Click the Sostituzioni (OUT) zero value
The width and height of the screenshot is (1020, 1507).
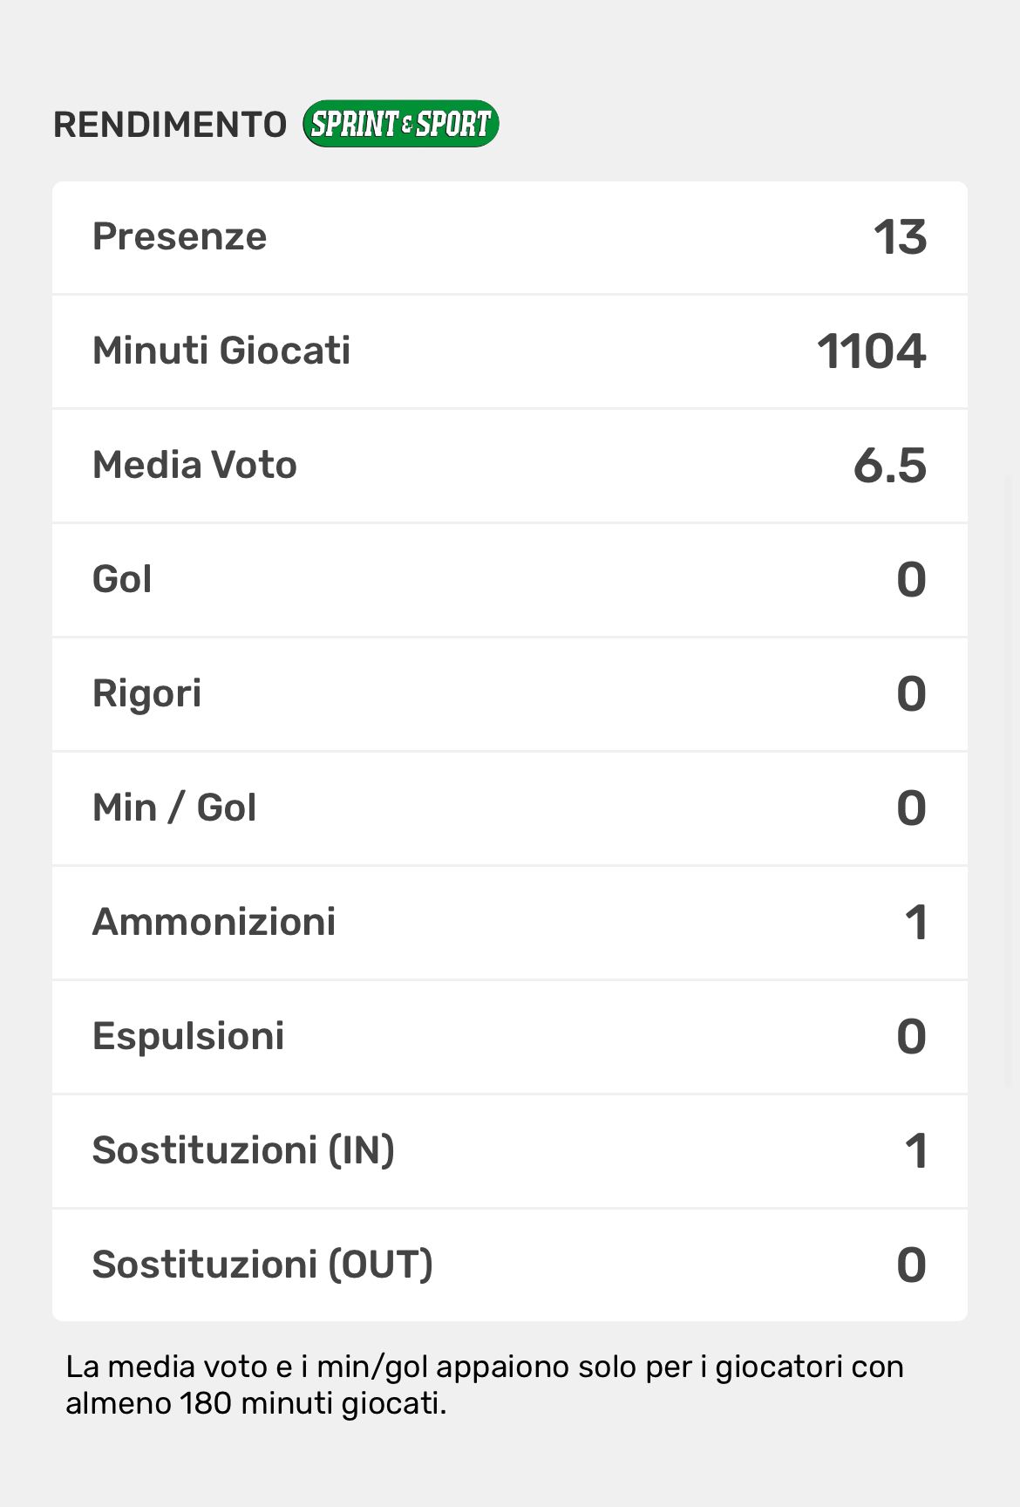click(911, 1265)
